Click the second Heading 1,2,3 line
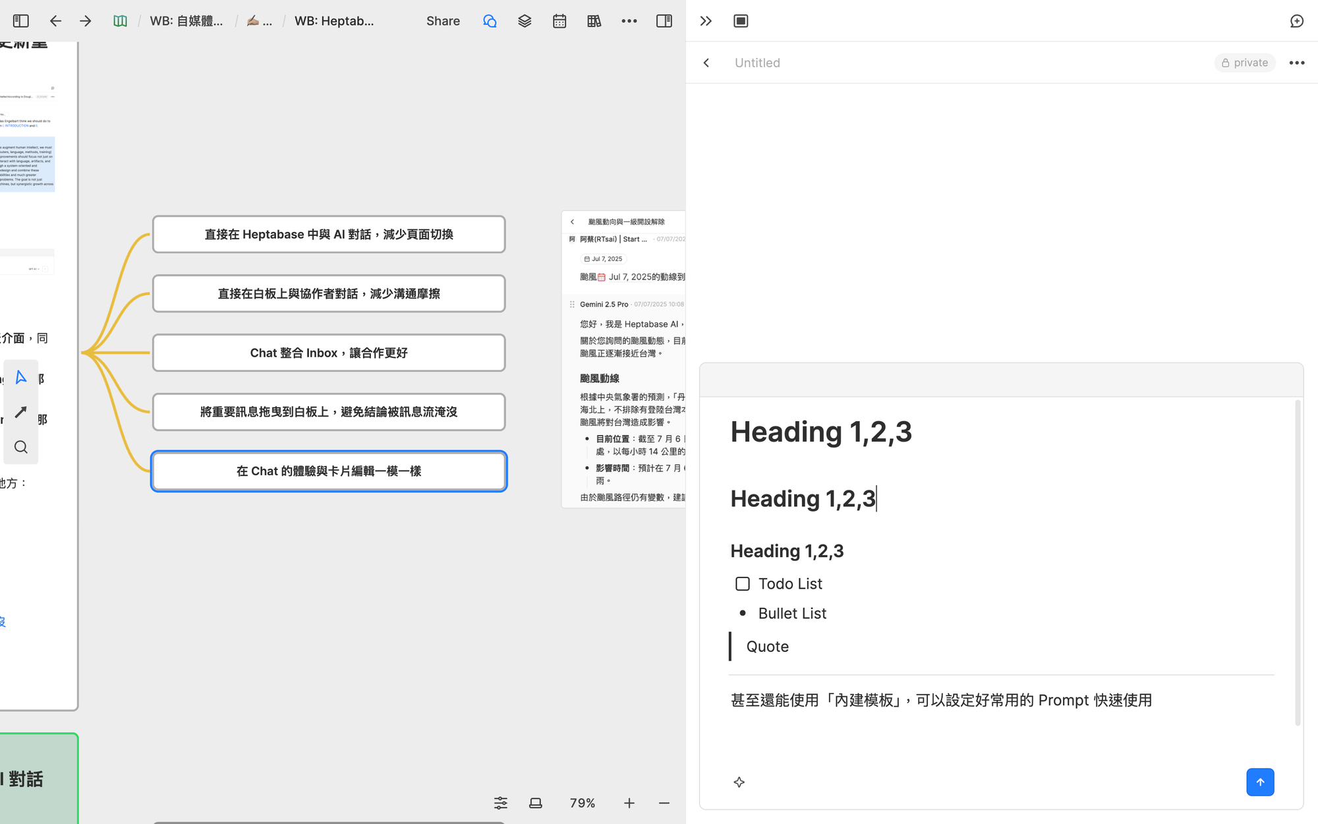The width and height of the screenshot is (1318, 824). coord(803,499)
